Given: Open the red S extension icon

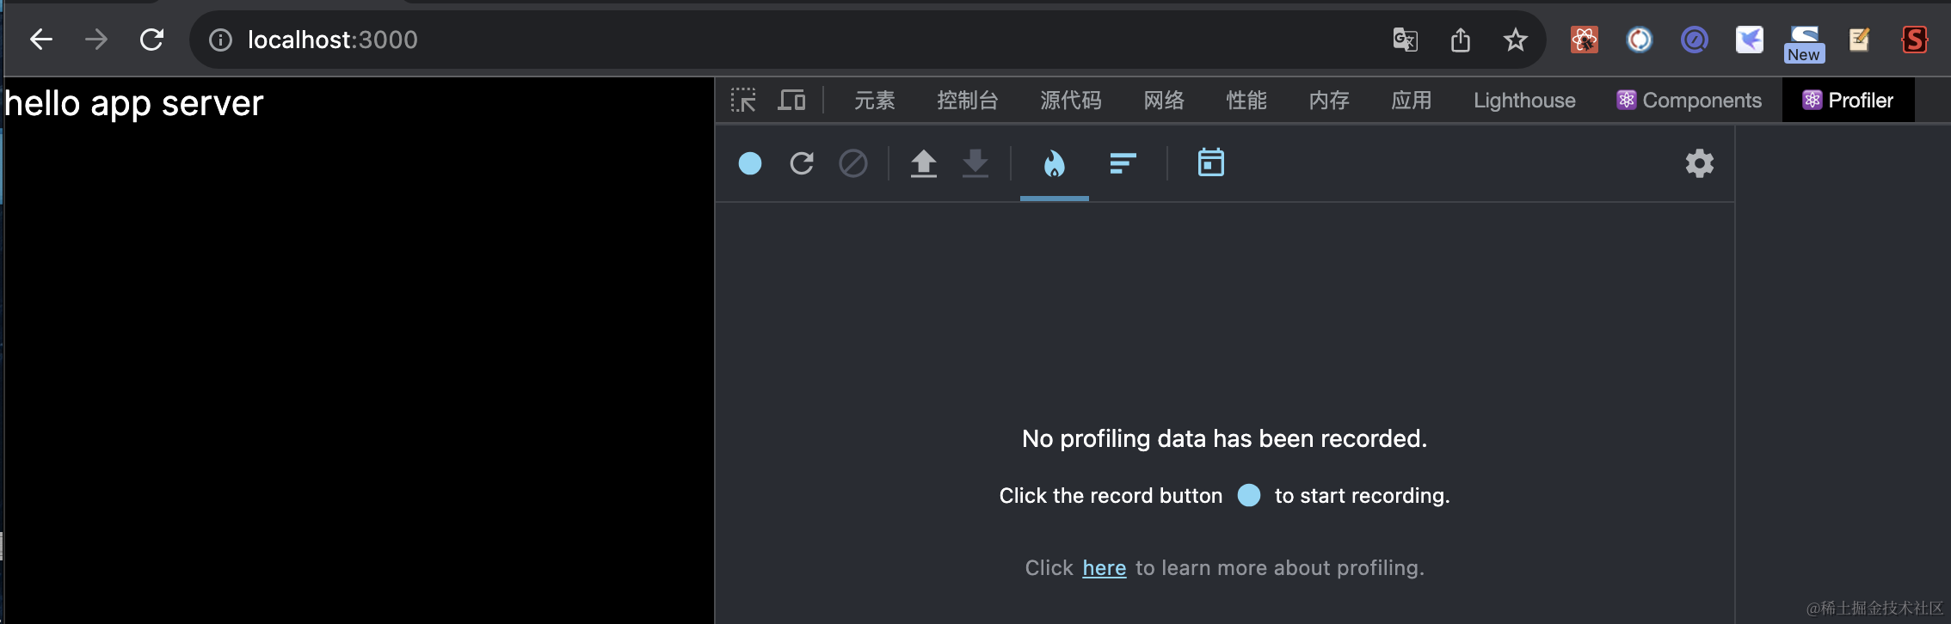Looking at the screenshot, I should click(1915, 40).
